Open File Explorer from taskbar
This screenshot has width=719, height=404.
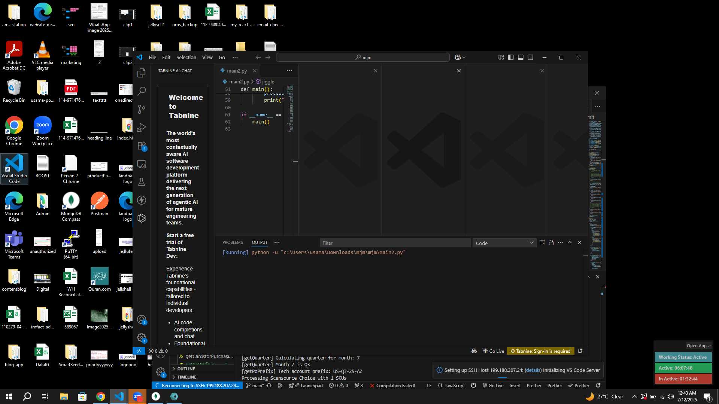(x=64, y=397)
